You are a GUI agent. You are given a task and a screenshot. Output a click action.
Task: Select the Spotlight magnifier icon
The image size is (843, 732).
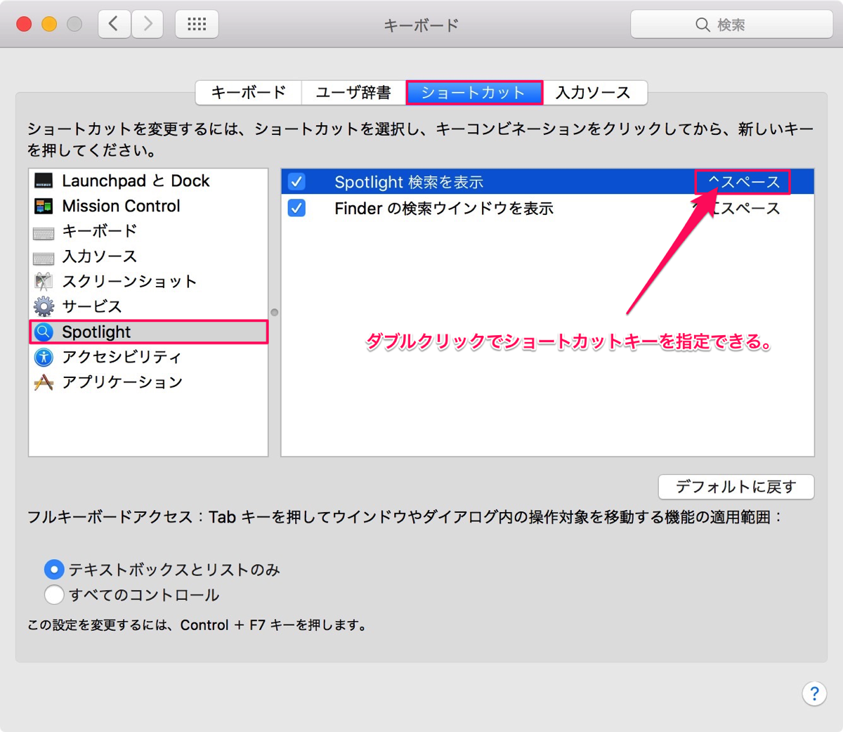(44, 332)
